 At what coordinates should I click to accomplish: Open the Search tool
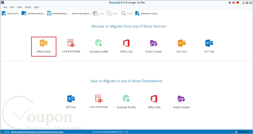[127, 13]
